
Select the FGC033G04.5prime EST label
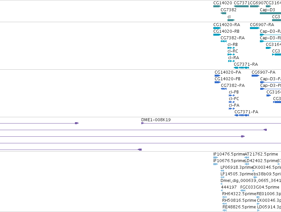[260, 187]
